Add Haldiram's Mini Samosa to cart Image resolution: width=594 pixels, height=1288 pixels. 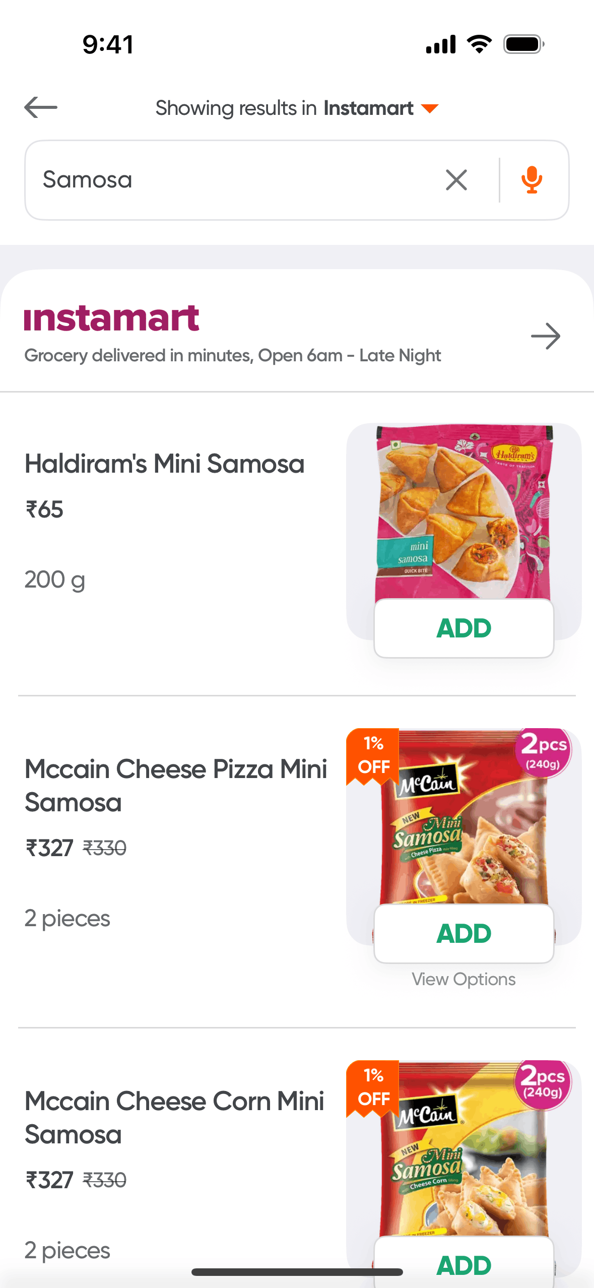[464, 628]
